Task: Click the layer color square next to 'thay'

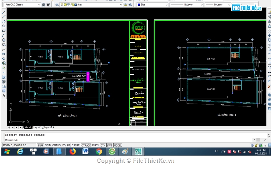Action: [76, 5]
